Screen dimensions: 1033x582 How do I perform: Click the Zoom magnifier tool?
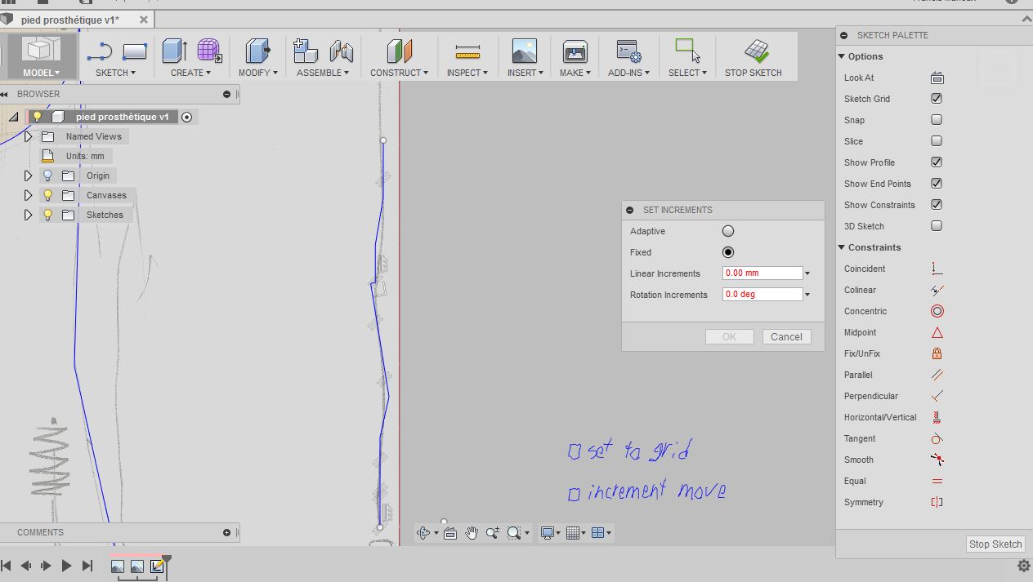pyautogui.click(x=492, y=532)
